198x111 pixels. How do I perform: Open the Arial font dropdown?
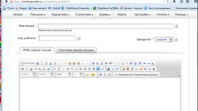tap(63, 74)
